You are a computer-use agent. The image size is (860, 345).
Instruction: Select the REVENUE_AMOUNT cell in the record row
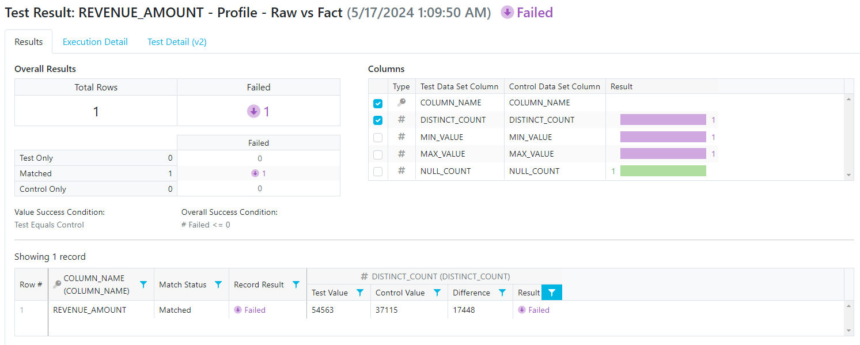[101, 310]
